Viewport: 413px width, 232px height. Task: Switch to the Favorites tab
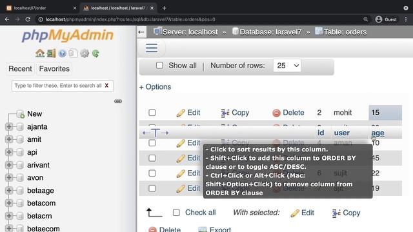(x=54, y=69)
